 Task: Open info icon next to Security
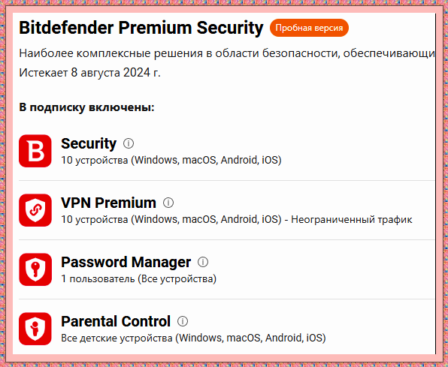pos(129,143)
